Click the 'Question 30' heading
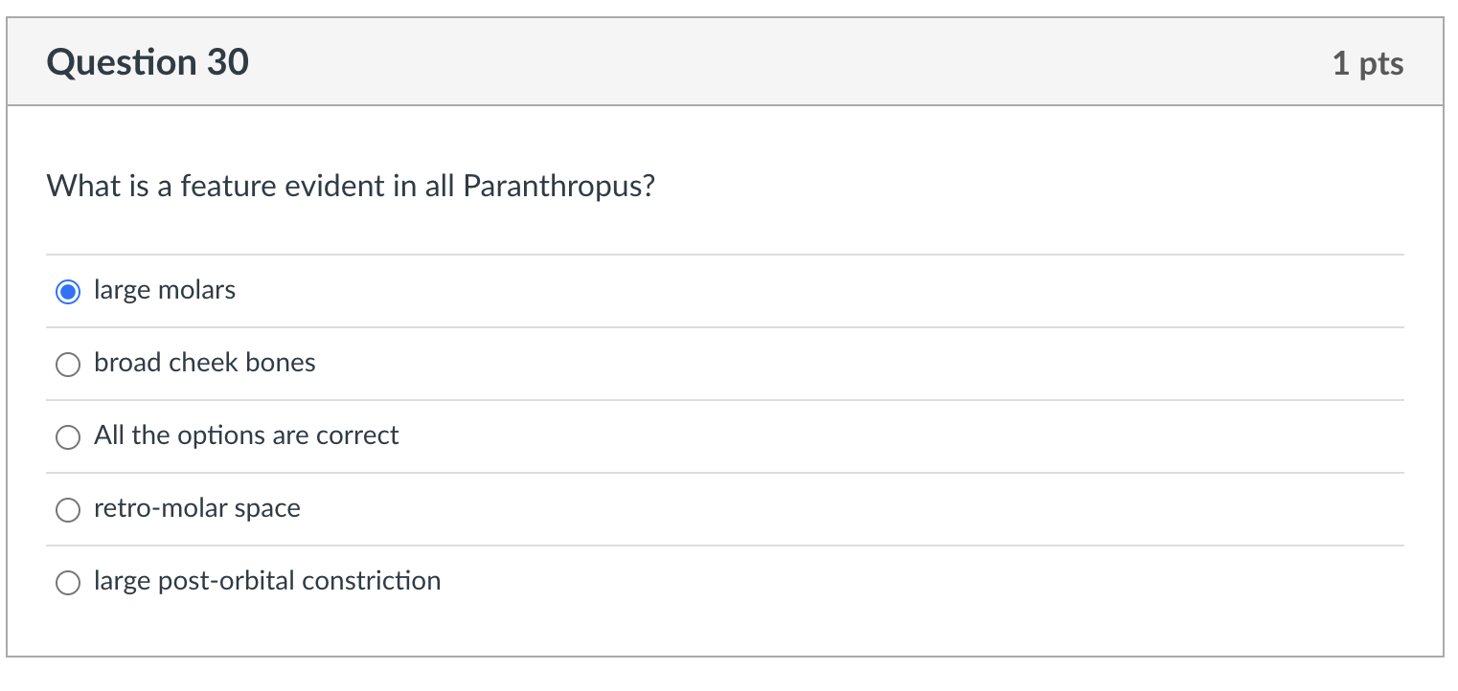 pyautogui.click(x=148, y=63)
